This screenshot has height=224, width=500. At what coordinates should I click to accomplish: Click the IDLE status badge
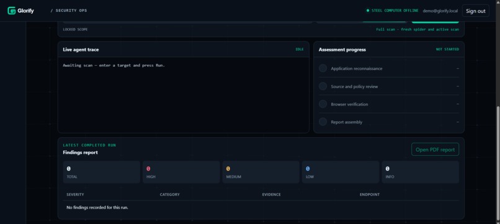(x=300, y=50)
